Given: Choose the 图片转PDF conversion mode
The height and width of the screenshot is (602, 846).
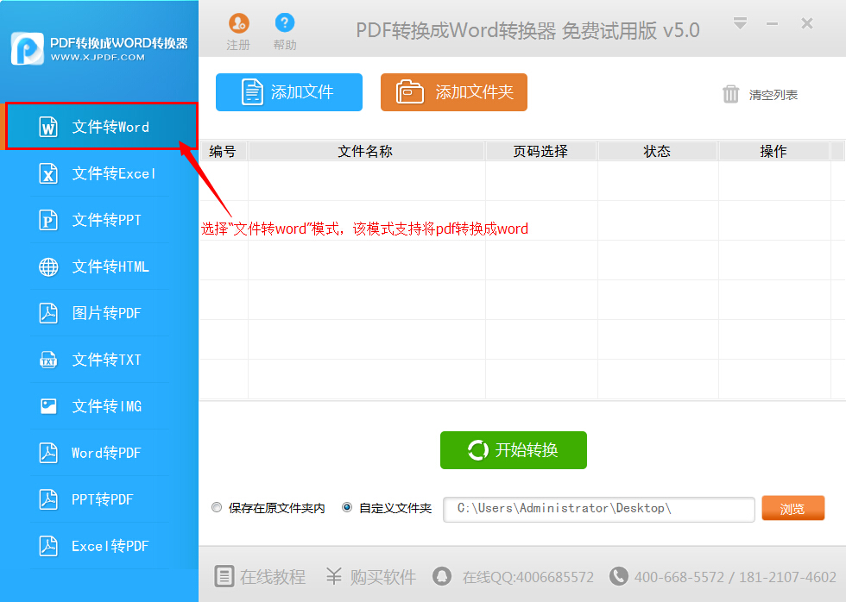Looking at the screenshot, I should coord(99,312).
